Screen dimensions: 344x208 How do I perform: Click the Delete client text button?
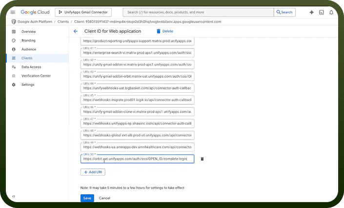[x=168, y=31]
